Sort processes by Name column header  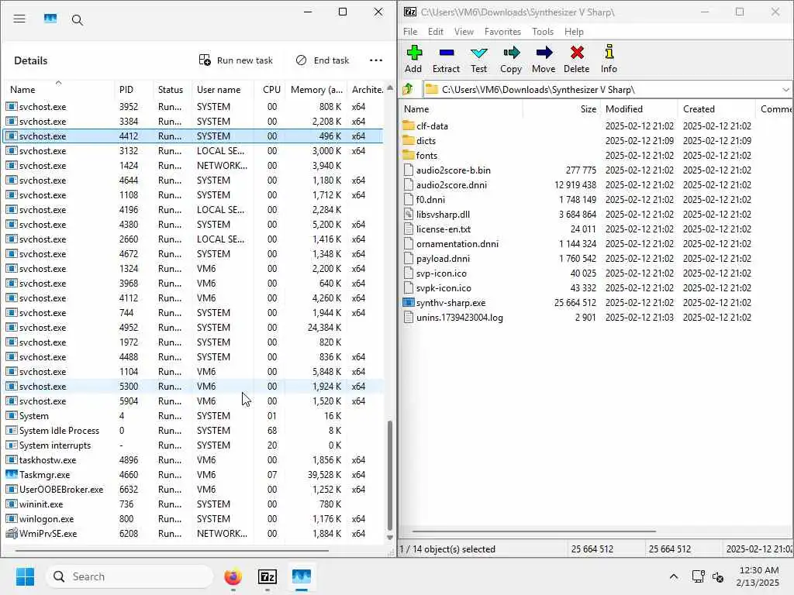[x=57, y=89]
